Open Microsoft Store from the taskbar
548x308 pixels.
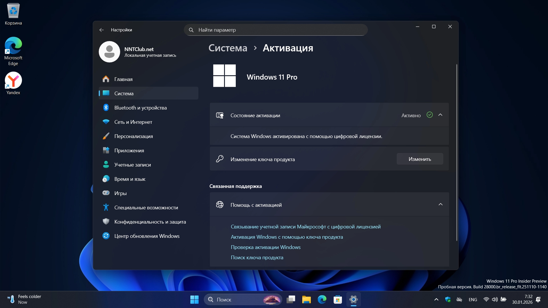click(338, 299)
